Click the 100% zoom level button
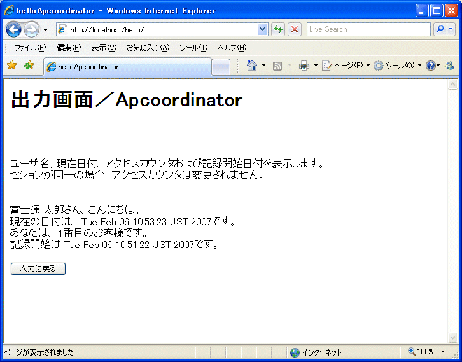This screenshot has width=462, height=362. 421,352
